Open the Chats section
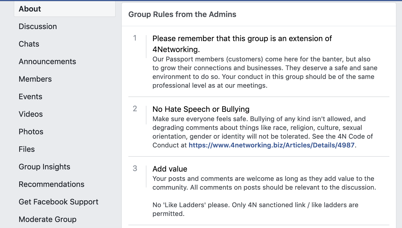Viewport: 402px width, 228px height. (x=29, y=44)
